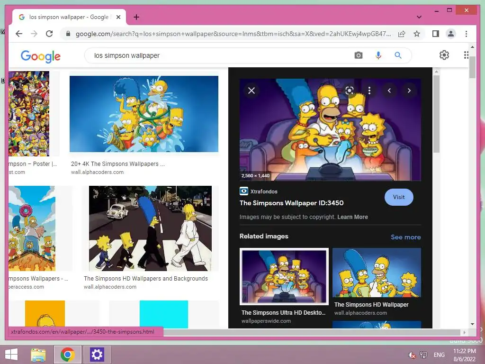Open the taskbar clock 11:22 PM
The image size is (485, 364).
pyautogui.click(x=465, y=355)
